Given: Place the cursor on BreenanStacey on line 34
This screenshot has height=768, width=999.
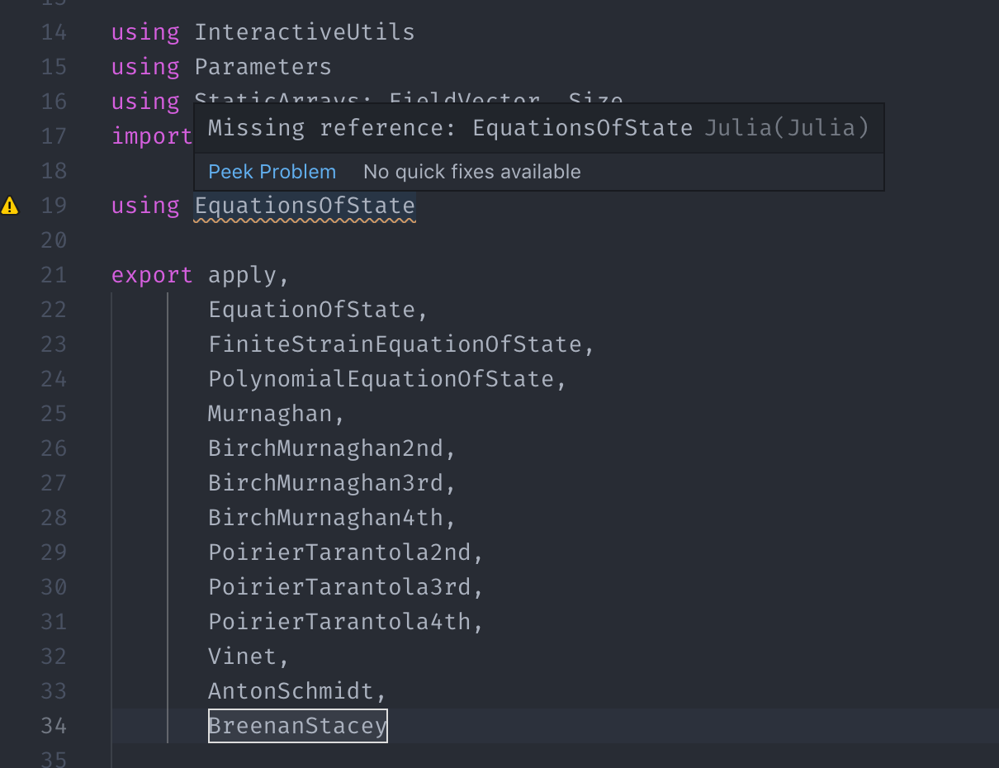Looking at the screenshot, I should tap(298, 726).
